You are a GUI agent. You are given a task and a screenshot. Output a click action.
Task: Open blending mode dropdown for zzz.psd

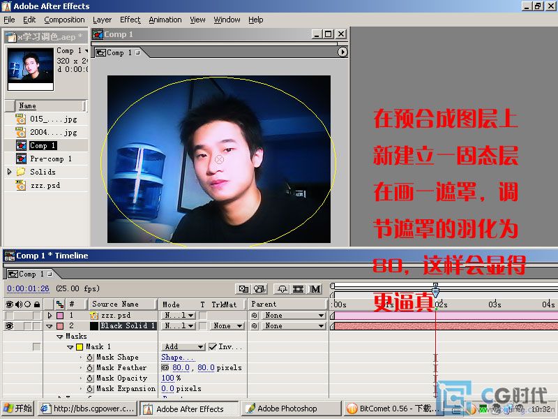[x=179, y=316]
